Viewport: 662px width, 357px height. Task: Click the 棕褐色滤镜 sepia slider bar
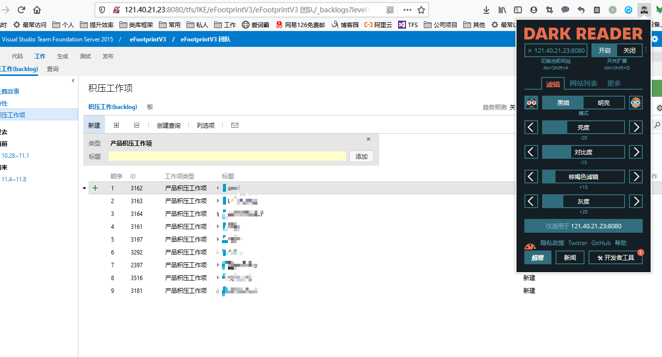click(x=584, y=177)
